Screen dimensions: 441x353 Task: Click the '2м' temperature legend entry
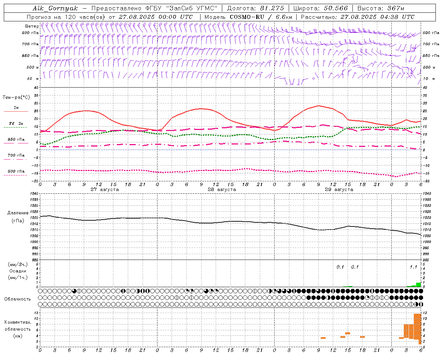pyautogui.click(x=16, y=108)
